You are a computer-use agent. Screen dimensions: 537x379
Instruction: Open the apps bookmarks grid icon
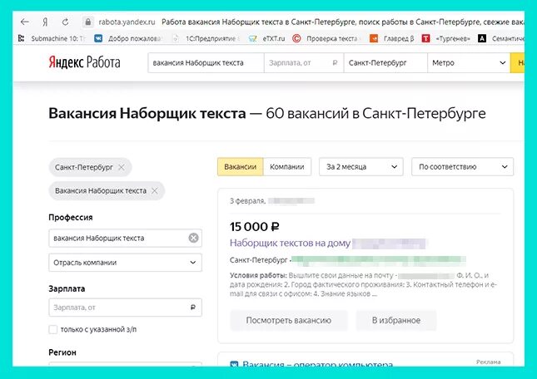22,38
